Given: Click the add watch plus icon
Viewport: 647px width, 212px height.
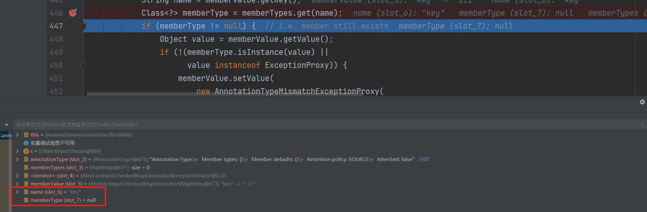Looking at the screenshot, I should [642, 125].
